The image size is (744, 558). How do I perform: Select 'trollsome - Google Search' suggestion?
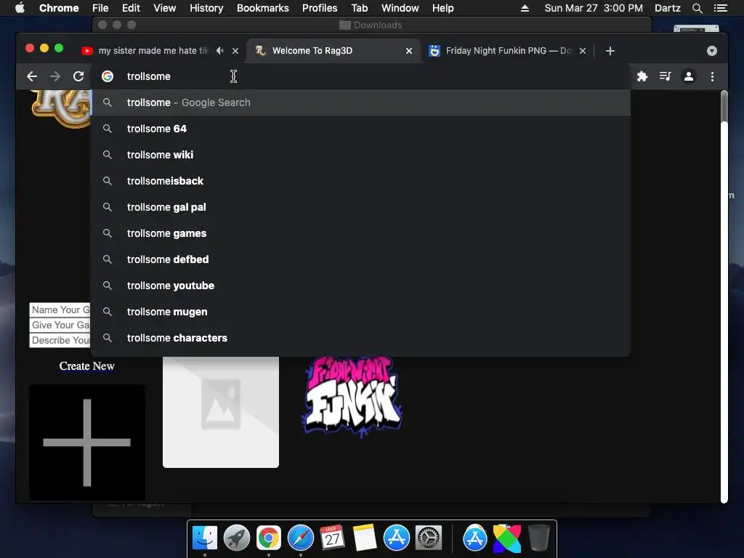[x=360, y=102]
